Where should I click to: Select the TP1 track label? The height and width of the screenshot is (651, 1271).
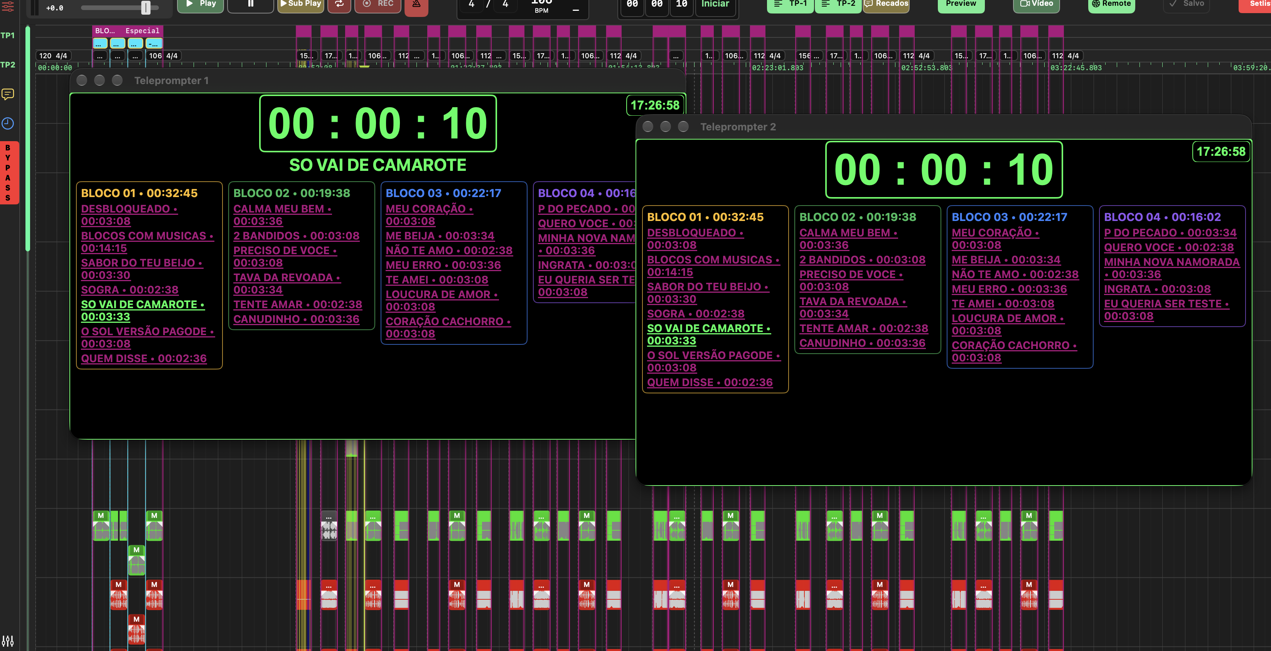[8, 35]
